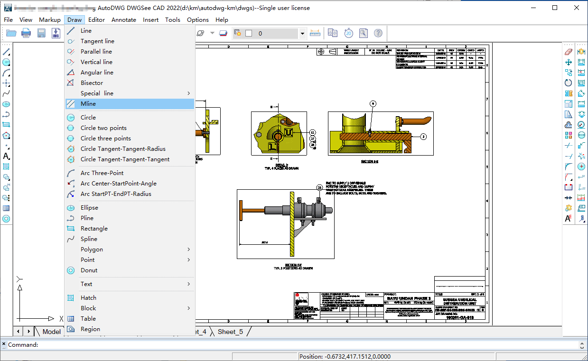
Task: Select the Eraser tool in right toolbar
Action: (569, 52)
